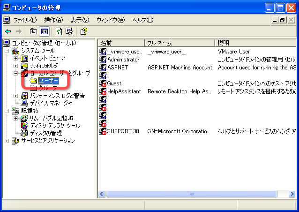Screen dimensions: 299x212
Task: Click the 'VMware User' description cell
Action: (233, 52)
